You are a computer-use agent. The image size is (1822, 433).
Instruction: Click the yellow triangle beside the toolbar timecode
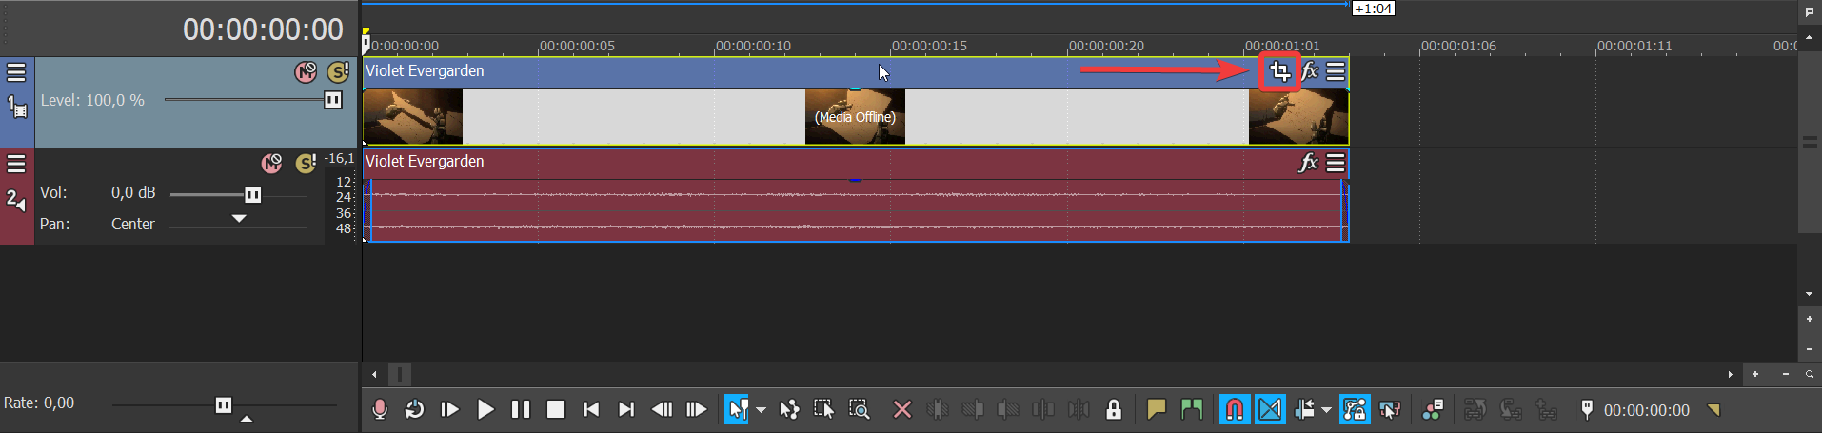tap(1713, 410)
